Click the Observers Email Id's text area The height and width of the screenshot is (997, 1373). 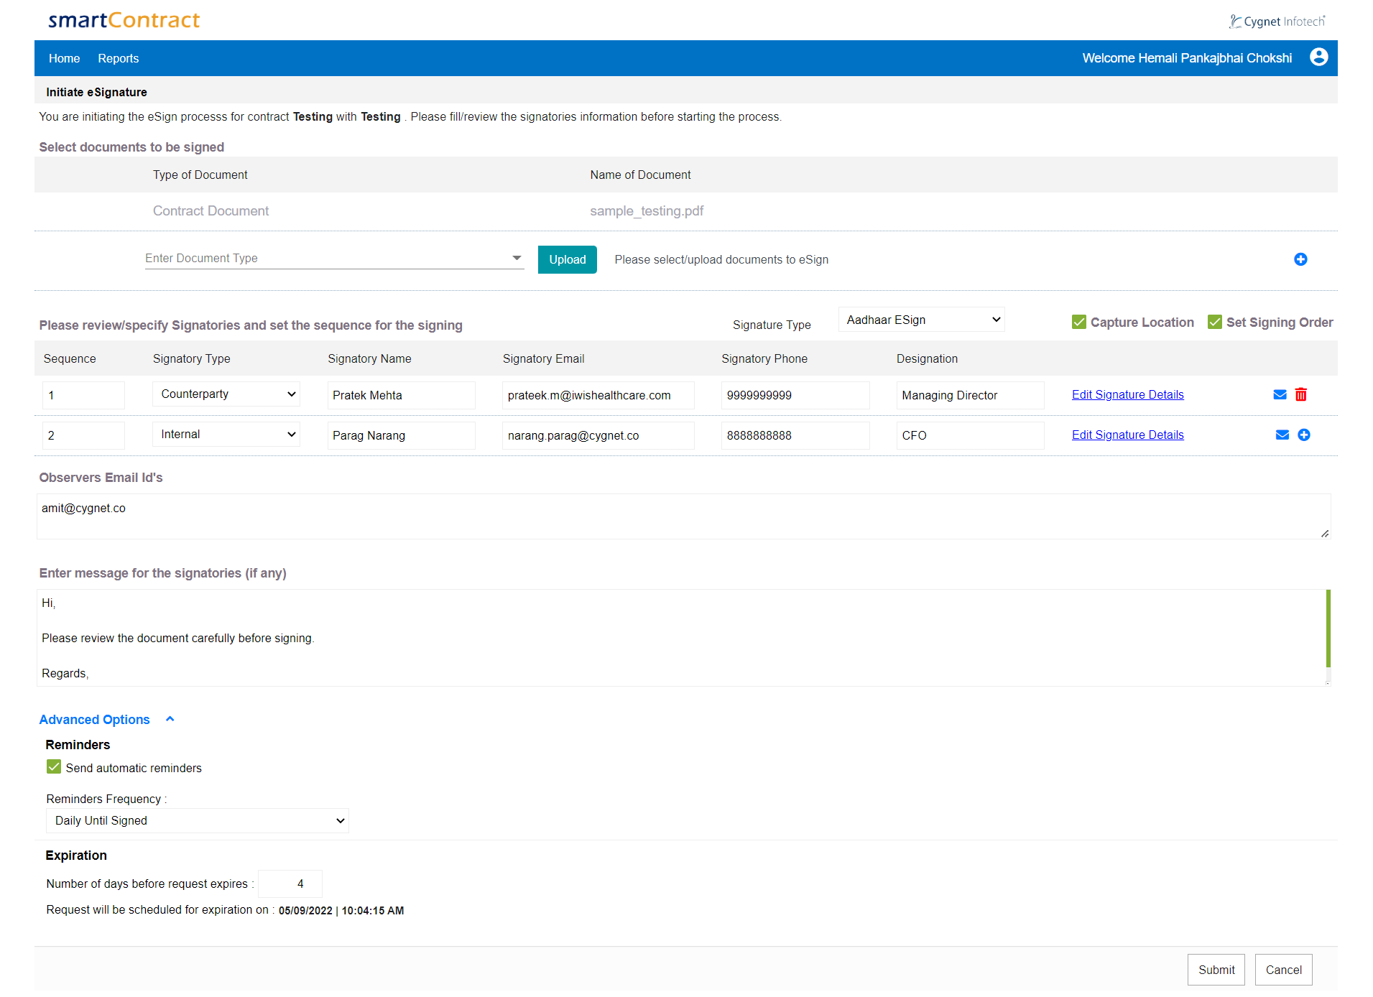[684, 516]
